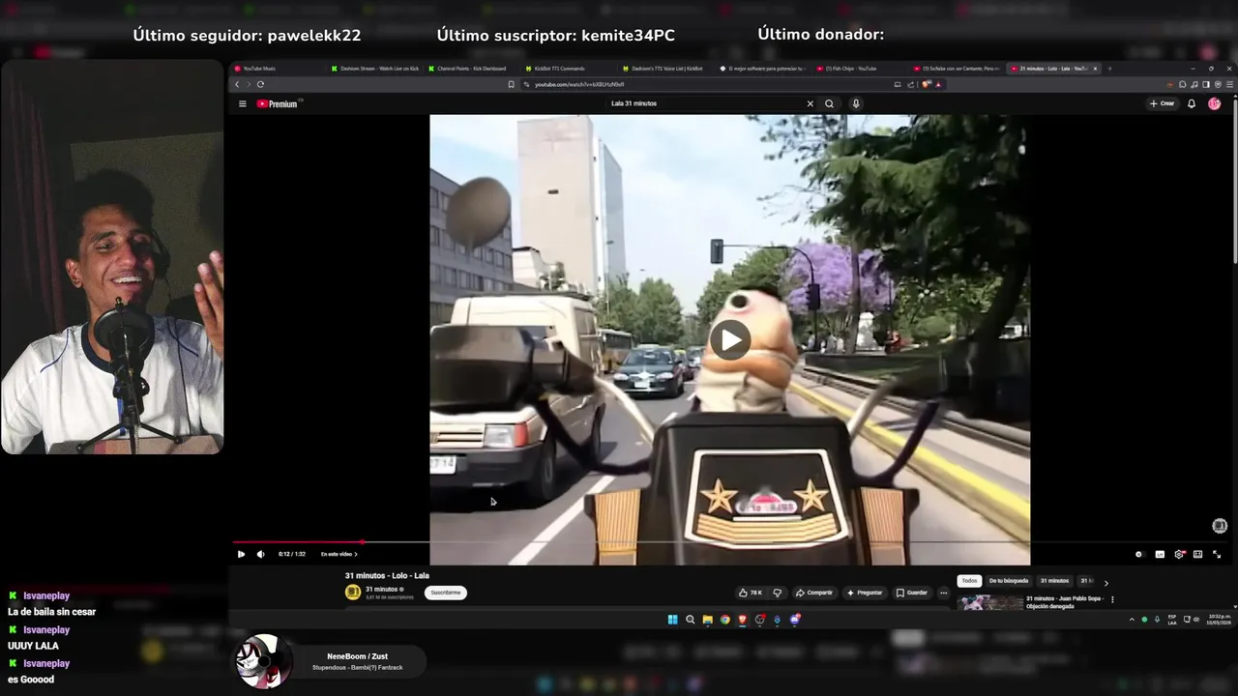Show more filter chips with right chevron
Image resolution: width=1238 pixels, height=696 pixels.
coord(1106,583)
